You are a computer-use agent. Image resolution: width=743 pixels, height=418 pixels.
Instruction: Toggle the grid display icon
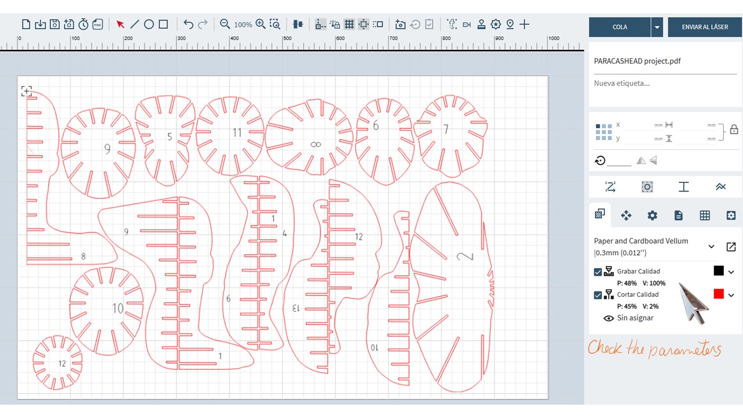(349, 24)
